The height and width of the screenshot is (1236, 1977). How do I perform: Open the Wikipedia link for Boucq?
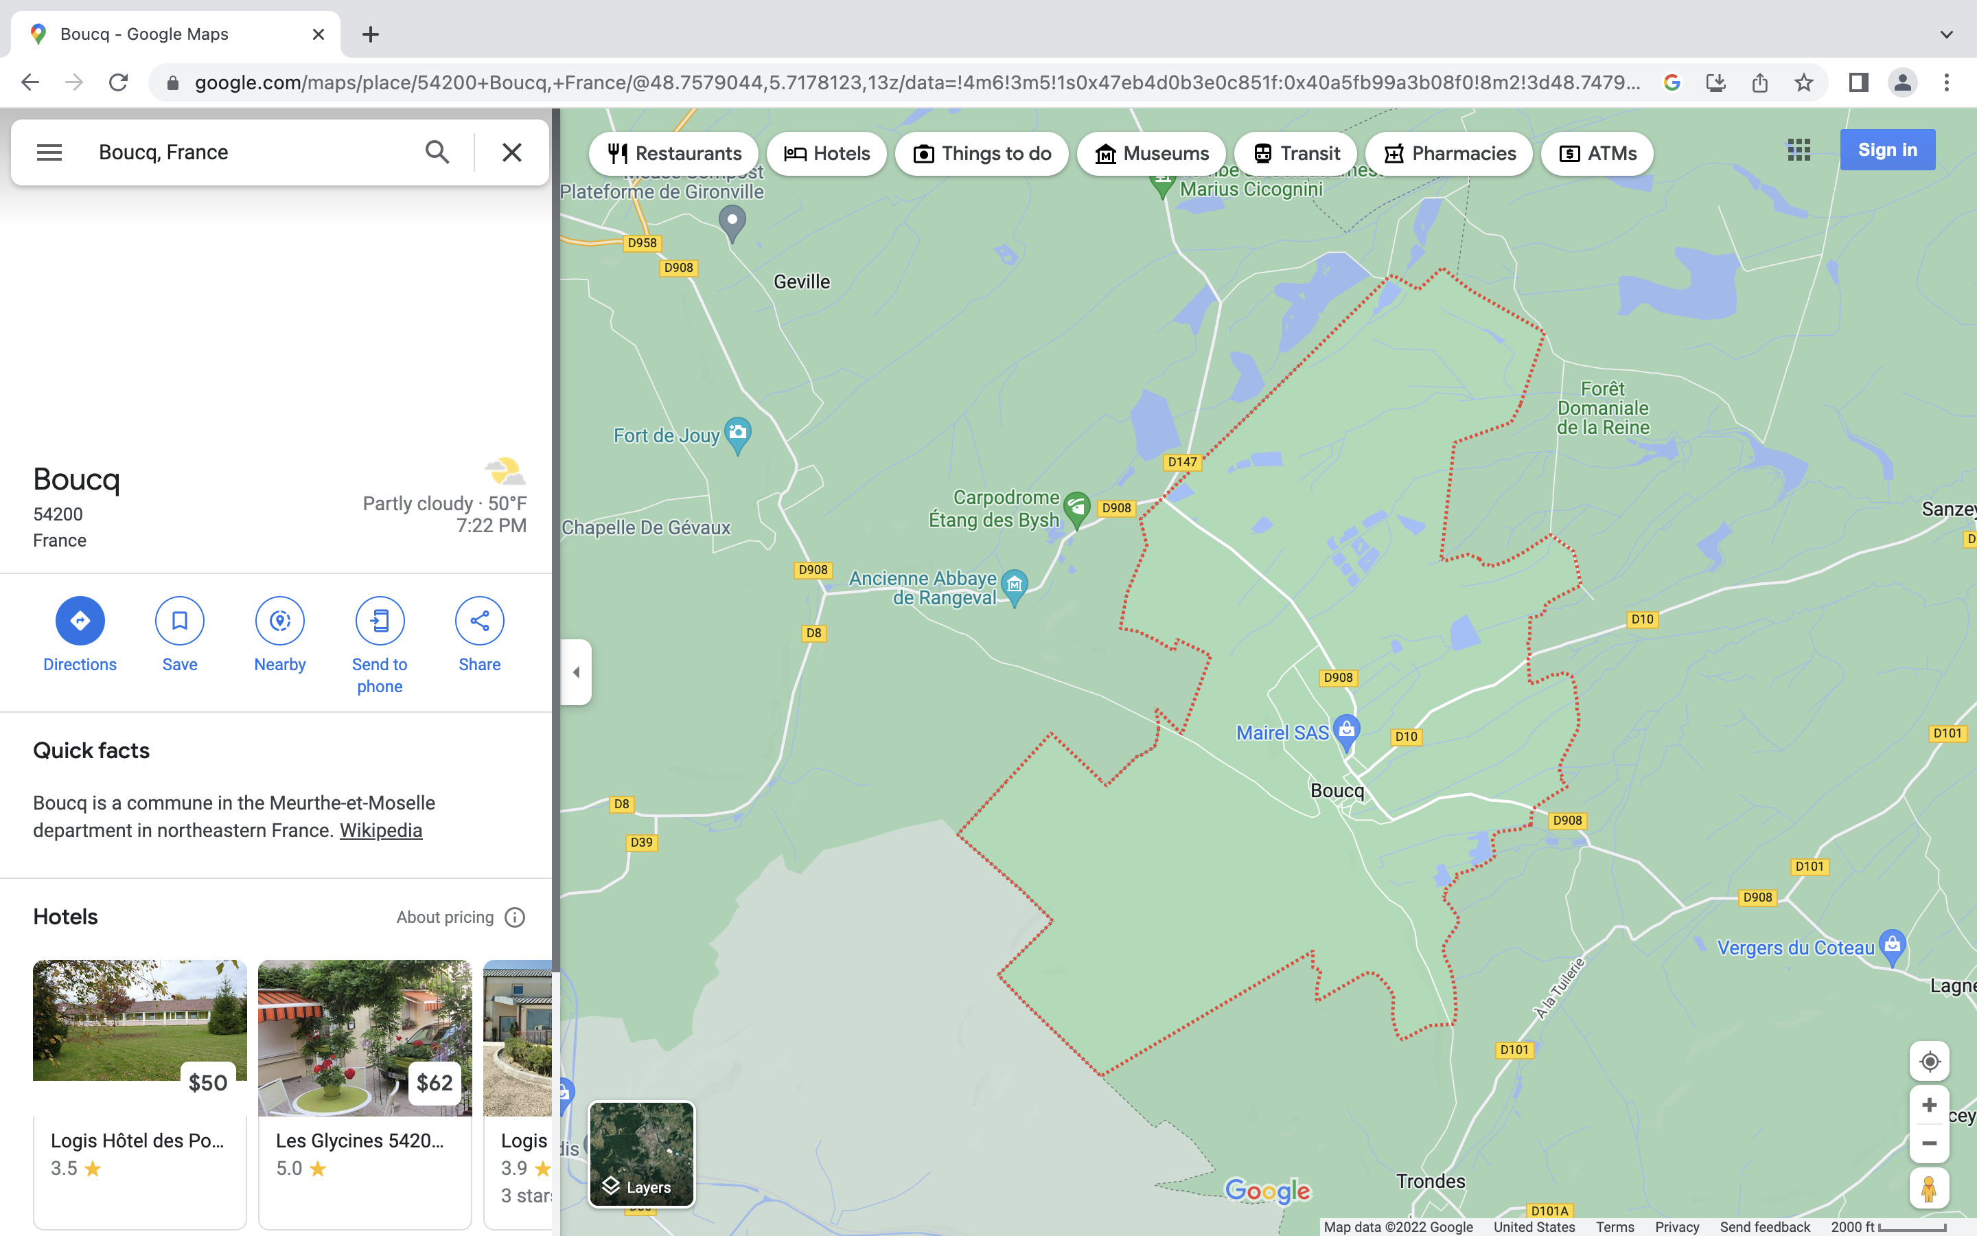pos(381,829)
